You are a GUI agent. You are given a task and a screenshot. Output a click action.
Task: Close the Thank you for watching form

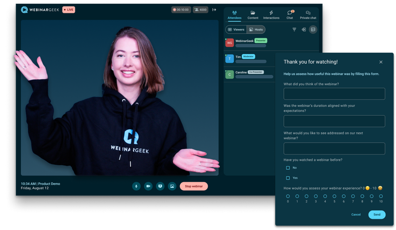[381, 62]
